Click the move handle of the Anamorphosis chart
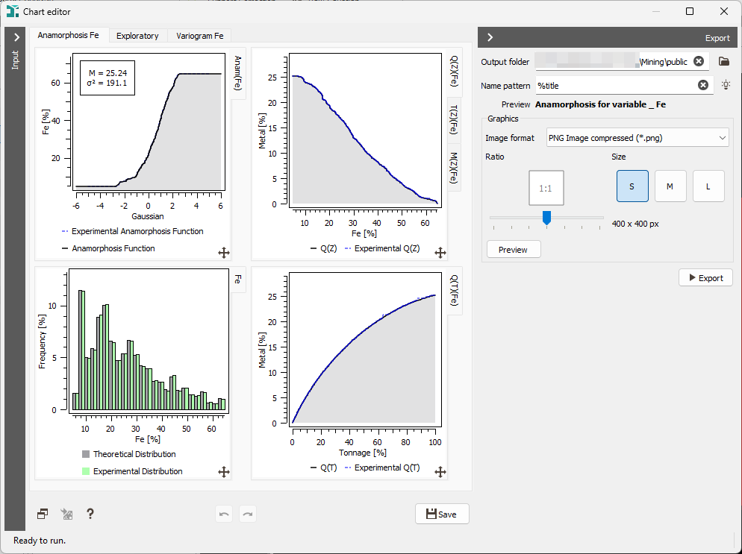This screenshot has height=554, width=742. coord(224,253)
